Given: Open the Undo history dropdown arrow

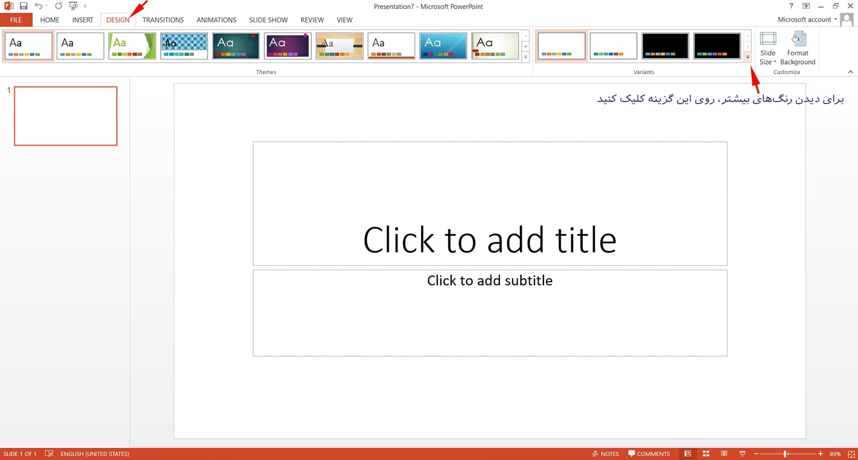Looking at the screenshot, I should click(46, 6).
